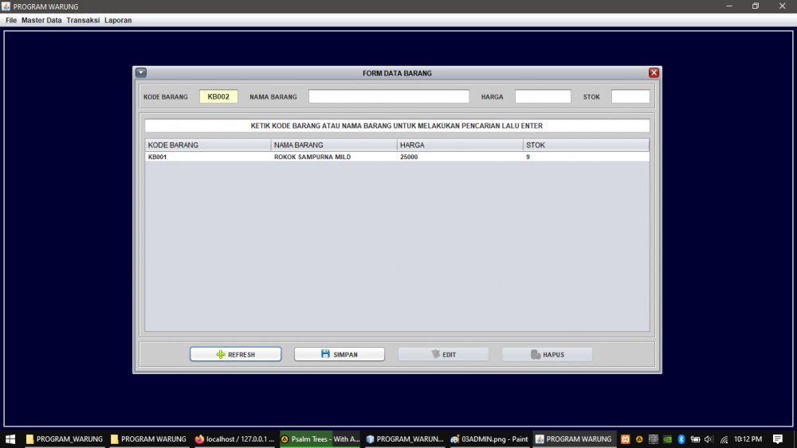This screenshot has width=797, height=448.
Task: Open the Form Data Barang window menu arrow
Action: click(141, 72)
